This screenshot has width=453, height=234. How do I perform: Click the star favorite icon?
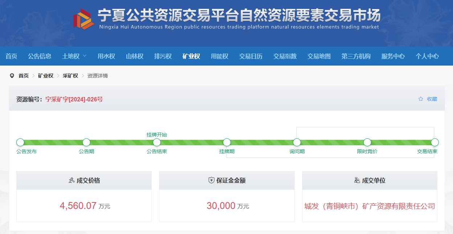pyautogui.click(x=421, y=99)
